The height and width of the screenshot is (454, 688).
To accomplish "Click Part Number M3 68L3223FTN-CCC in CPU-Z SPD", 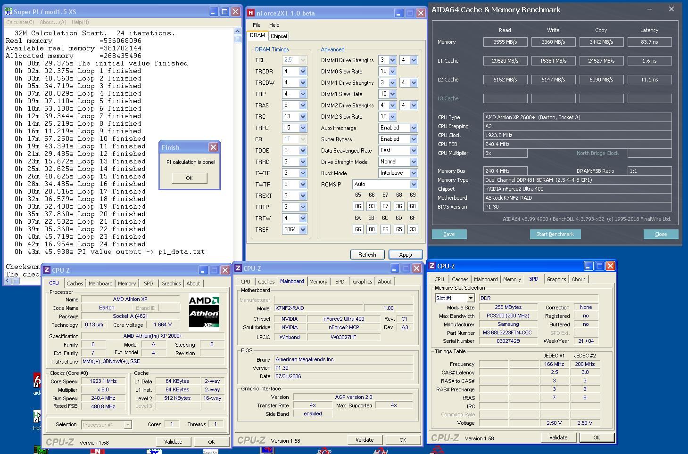I will coord(508,332).
